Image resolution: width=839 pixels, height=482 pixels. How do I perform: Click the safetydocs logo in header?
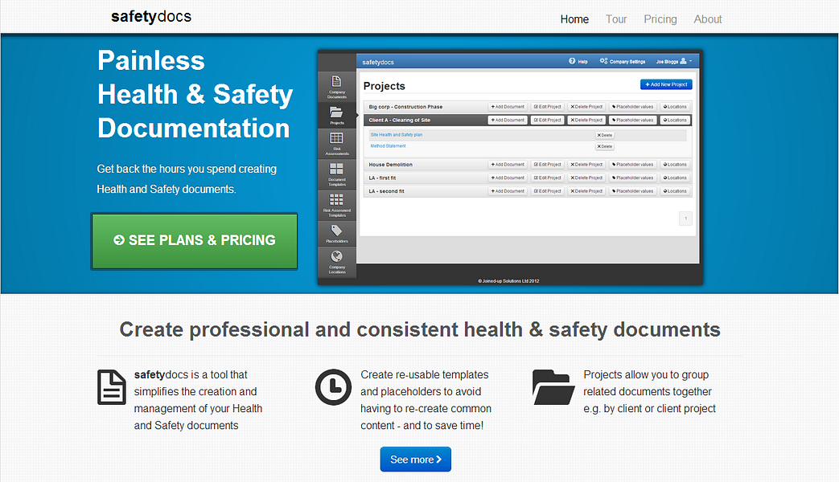click(151, 17)
